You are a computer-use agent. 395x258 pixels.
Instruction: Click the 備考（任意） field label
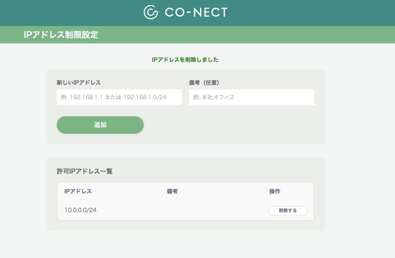pyautogui.click(x=204, y=82)
